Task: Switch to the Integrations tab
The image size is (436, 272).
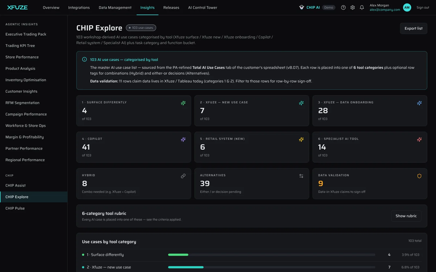Action: tap(79, 8)
